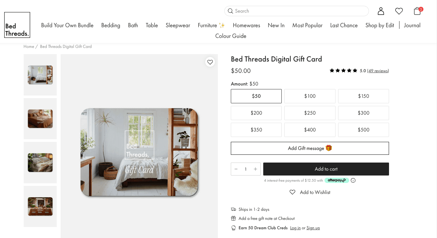Select the terracotta bedding gift card thumbnail
This screenshot has height=238, width=437.
tap(40, 119)
